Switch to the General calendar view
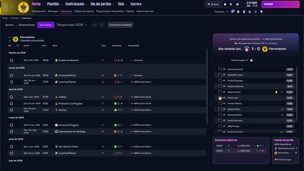The height and width of the screenshot is (171, 304). [x=9, y=25]
